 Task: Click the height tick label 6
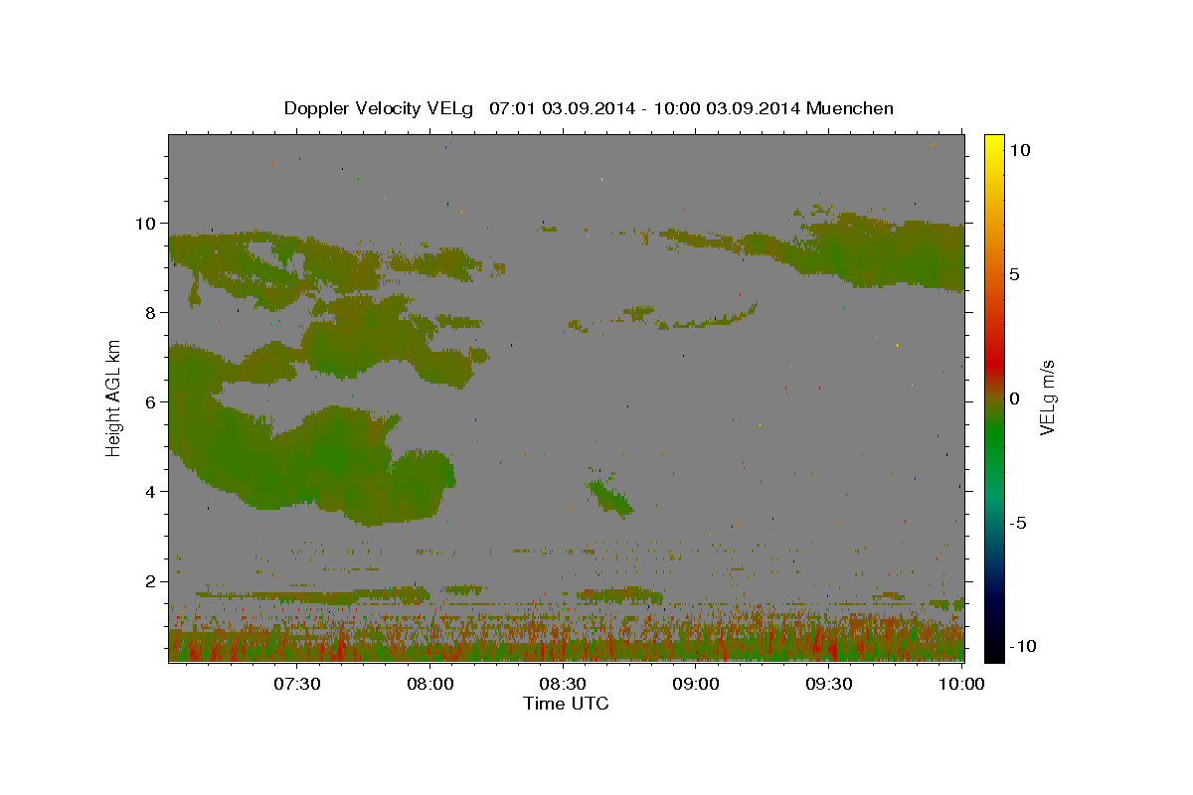pyautogui.click(x=152, y=402)
